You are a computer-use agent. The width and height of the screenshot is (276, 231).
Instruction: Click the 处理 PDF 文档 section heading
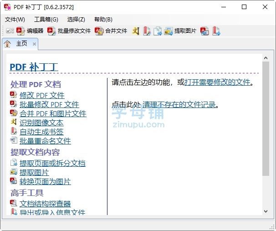36,84
